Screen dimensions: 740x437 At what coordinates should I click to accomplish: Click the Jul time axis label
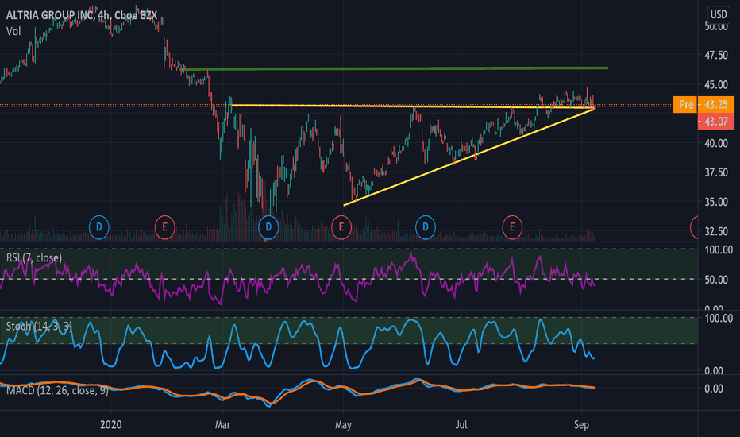(461, 425)
